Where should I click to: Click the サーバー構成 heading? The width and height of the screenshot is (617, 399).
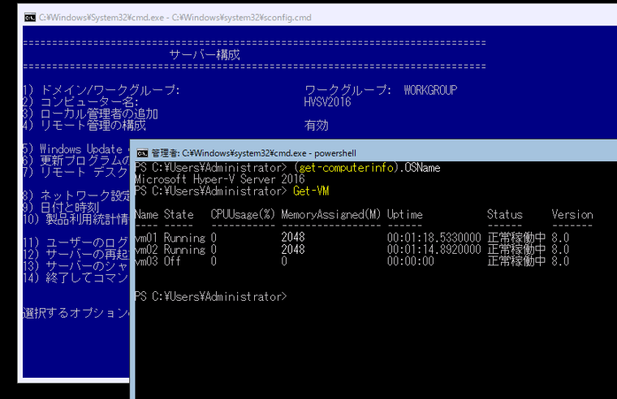pos(205,54)
